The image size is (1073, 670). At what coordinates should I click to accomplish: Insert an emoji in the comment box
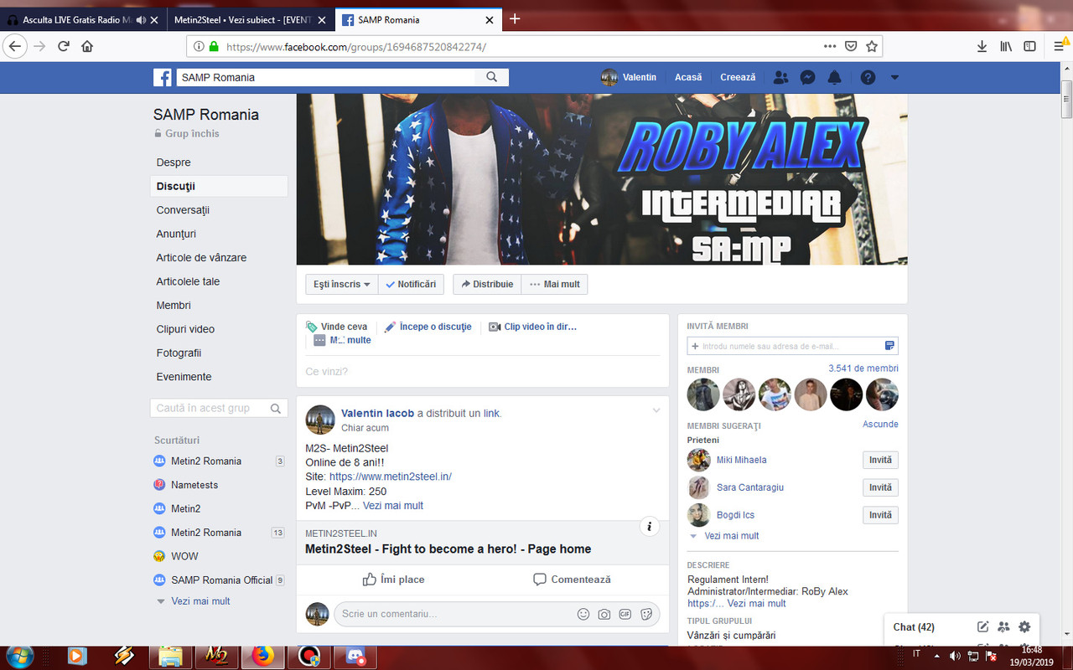[x=583, y=614]
